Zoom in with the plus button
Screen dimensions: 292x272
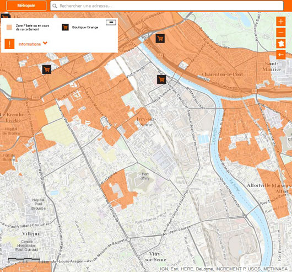point(280,22)
